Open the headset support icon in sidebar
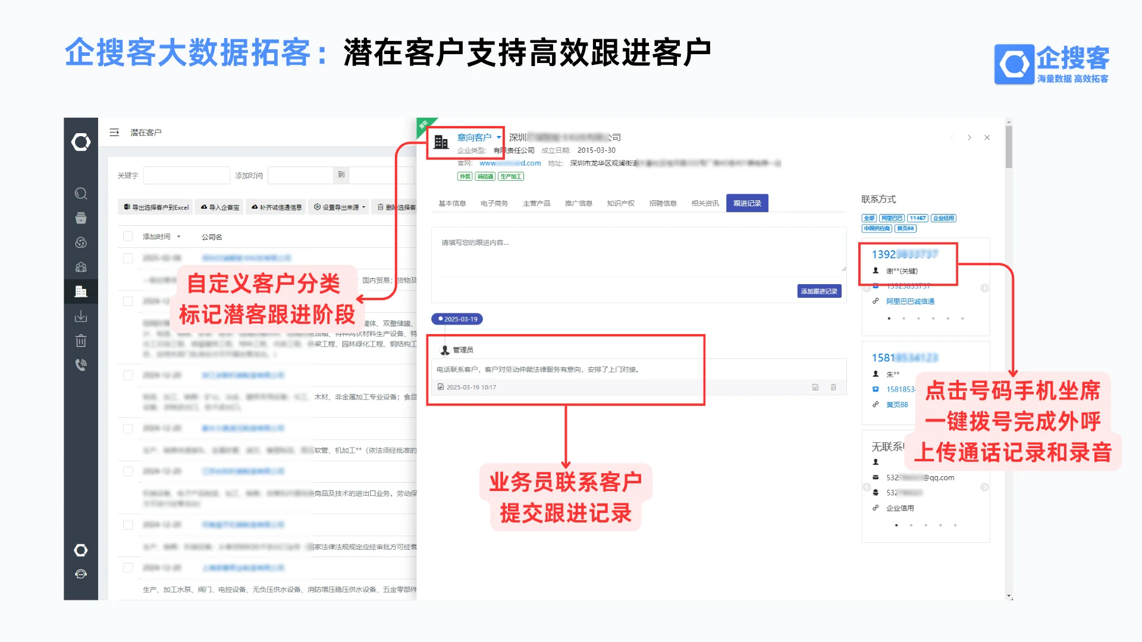Image resolution: width=1142 pixels, height=642 pixels. point(81,574)
